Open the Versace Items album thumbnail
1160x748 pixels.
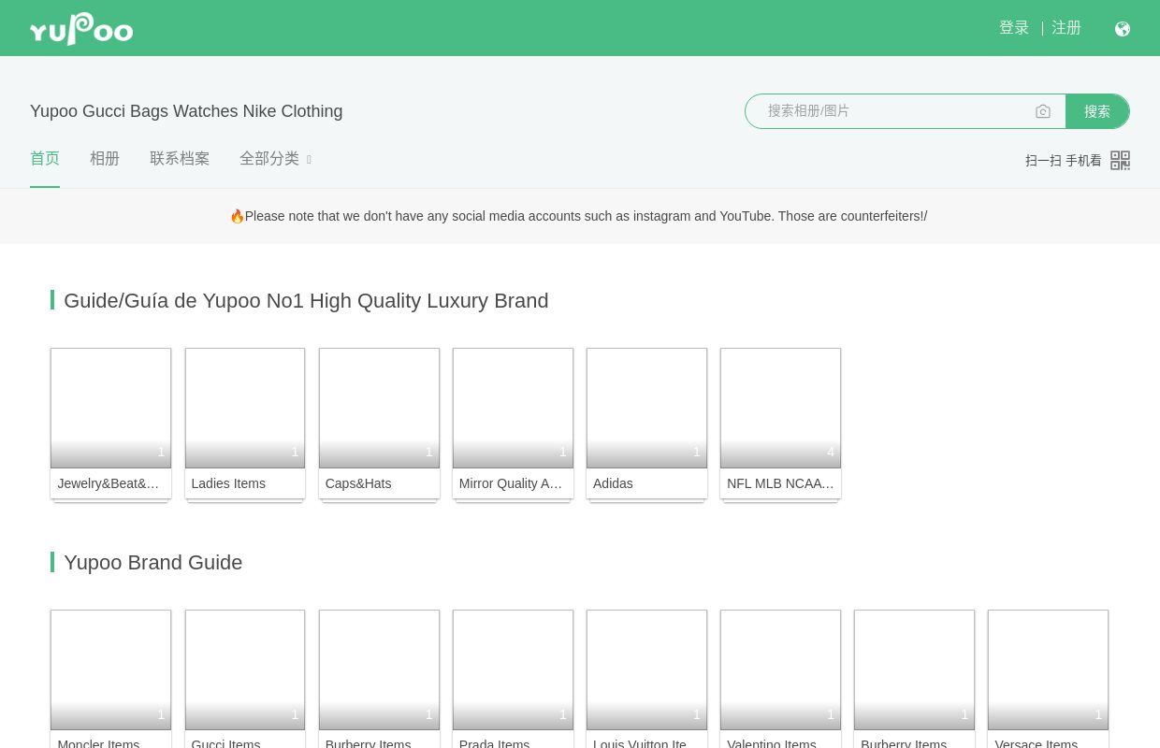(x=1048, y=670)
